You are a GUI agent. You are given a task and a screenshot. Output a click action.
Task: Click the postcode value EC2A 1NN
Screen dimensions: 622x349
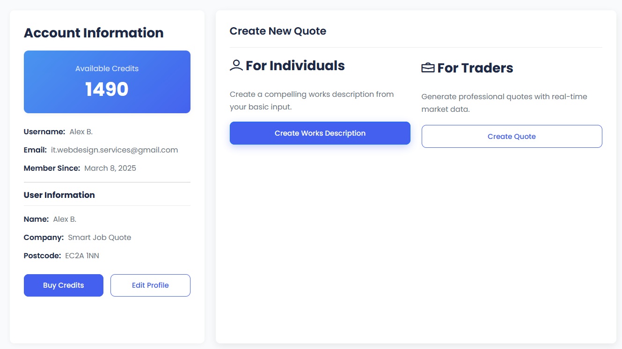coord(82,256)
